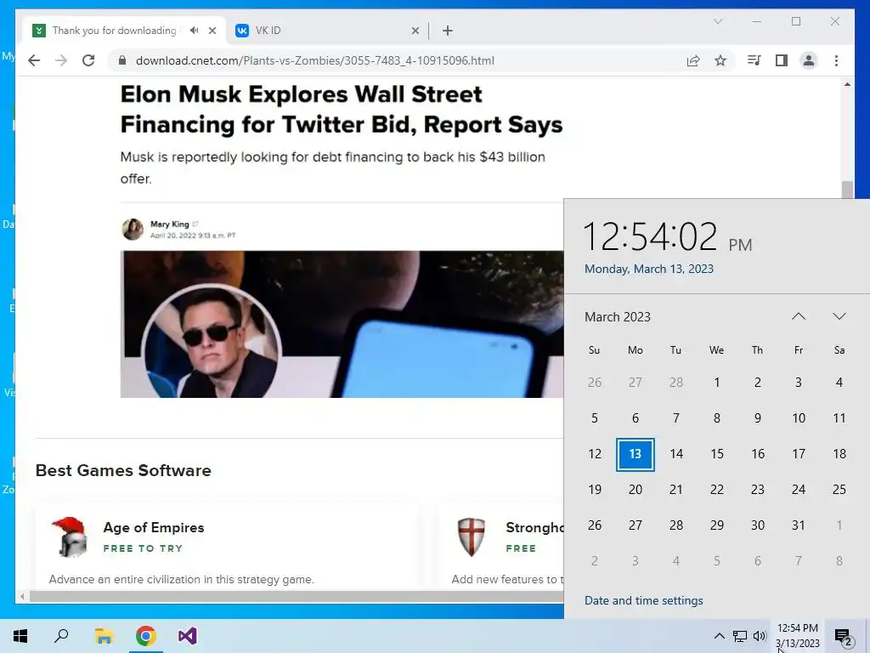
Task: Close the VK ID tab
Action: 415,31
